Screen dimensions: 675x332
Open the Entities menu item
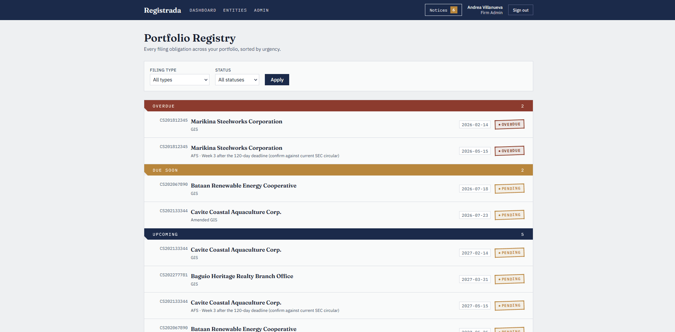(x=235, y=10)
